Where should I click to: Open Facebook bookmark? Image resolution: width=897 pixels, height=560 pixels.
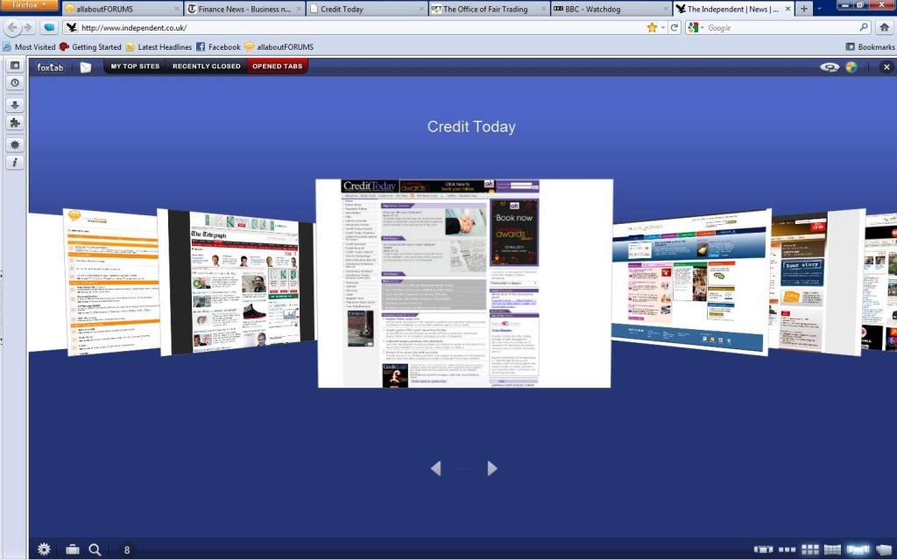[218, 47]
